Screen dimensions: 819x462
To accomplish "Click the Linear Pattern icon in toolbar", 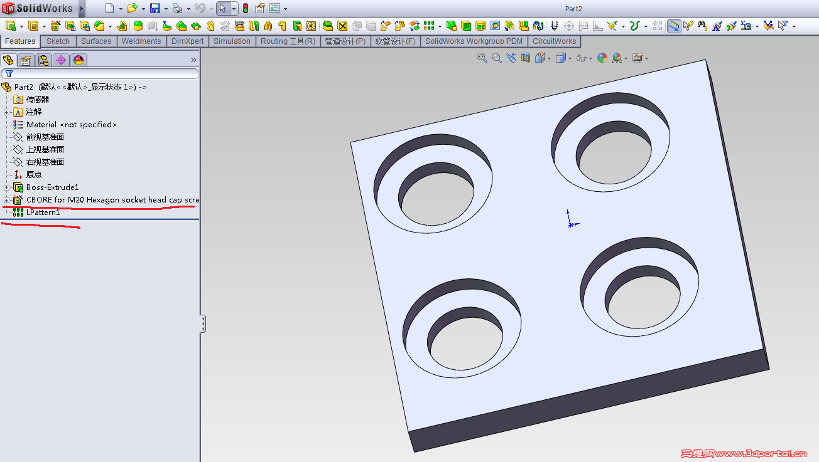I will click(x=429, y=26).
